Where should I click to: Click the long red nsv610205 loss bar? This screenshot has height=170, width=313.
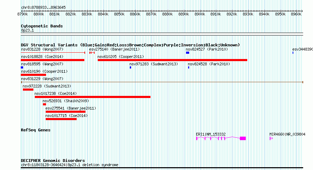pyautogui.click(x=172, y=60)
